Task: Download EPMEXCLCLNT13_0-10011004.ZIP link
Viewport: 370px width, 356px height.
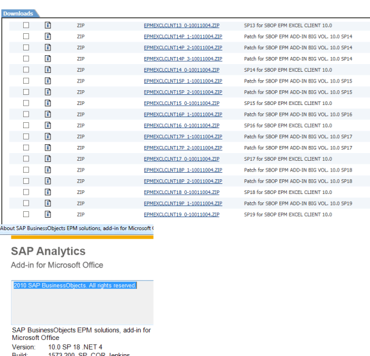Action: tap(181, 26)
